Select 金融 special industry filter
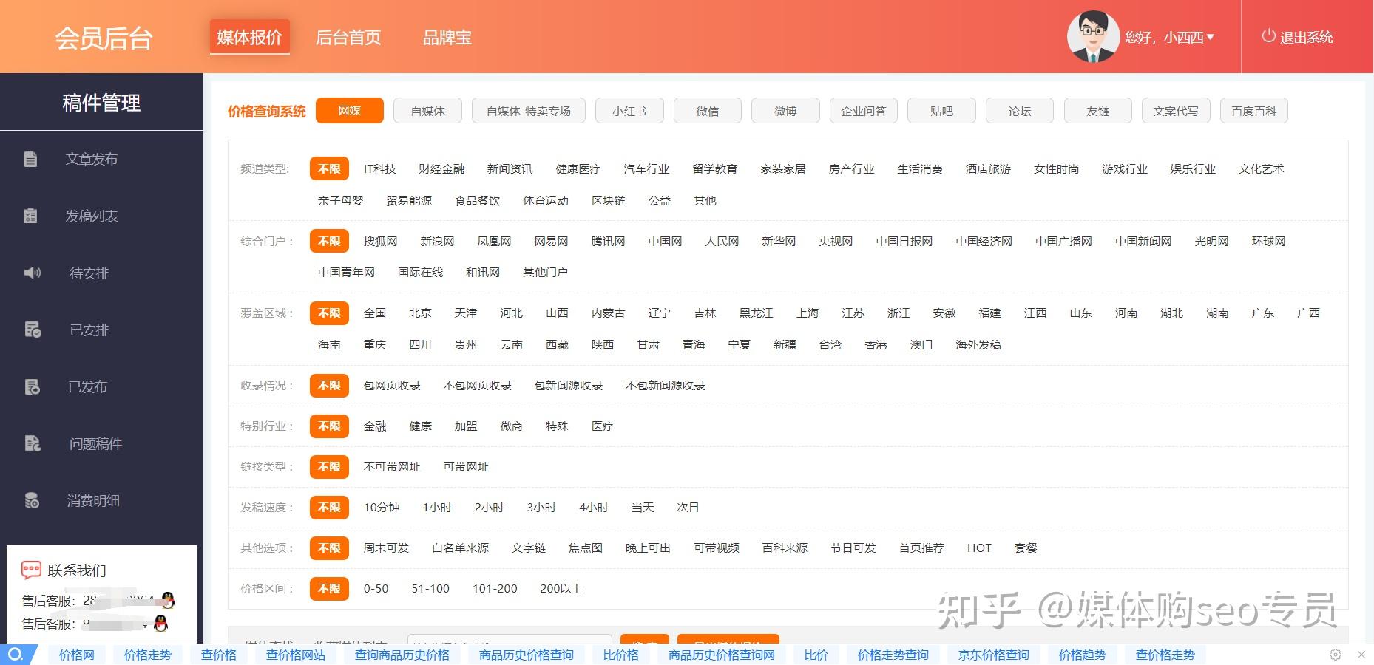This screenshot has width=1374, height=665. tap(375, 426)
